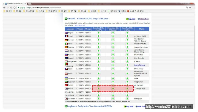Screen dimensions: 198x112
Task: Download Polish version from Europe site
Action: click(113, 73)
